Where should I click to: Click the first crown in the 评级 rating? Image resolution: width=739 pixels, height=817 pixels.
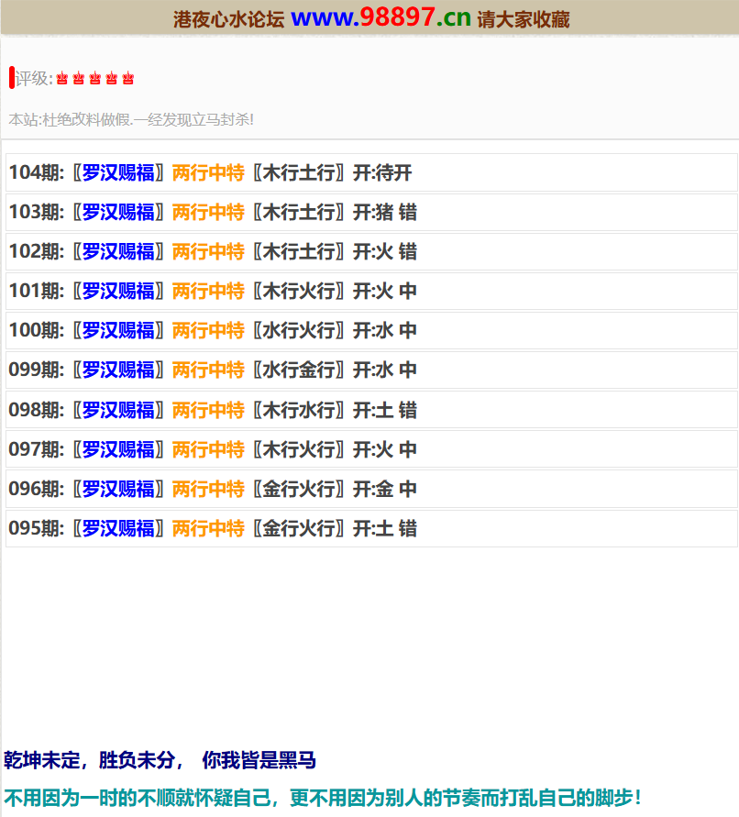pos(62,79)
